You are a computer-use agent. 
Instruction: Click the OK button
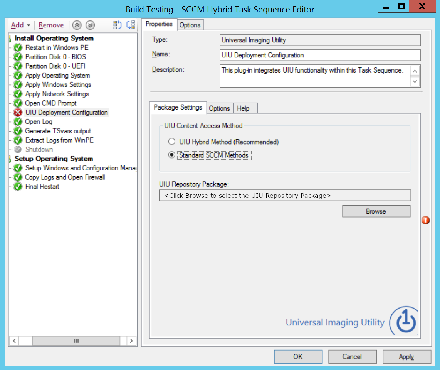[x=298, y=357]
